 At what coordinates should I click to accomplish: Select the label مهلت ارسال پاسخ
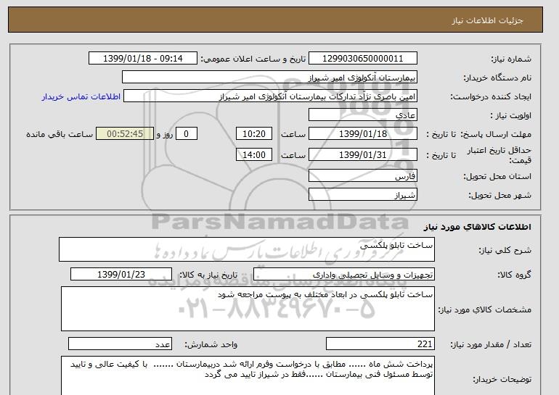496,134
